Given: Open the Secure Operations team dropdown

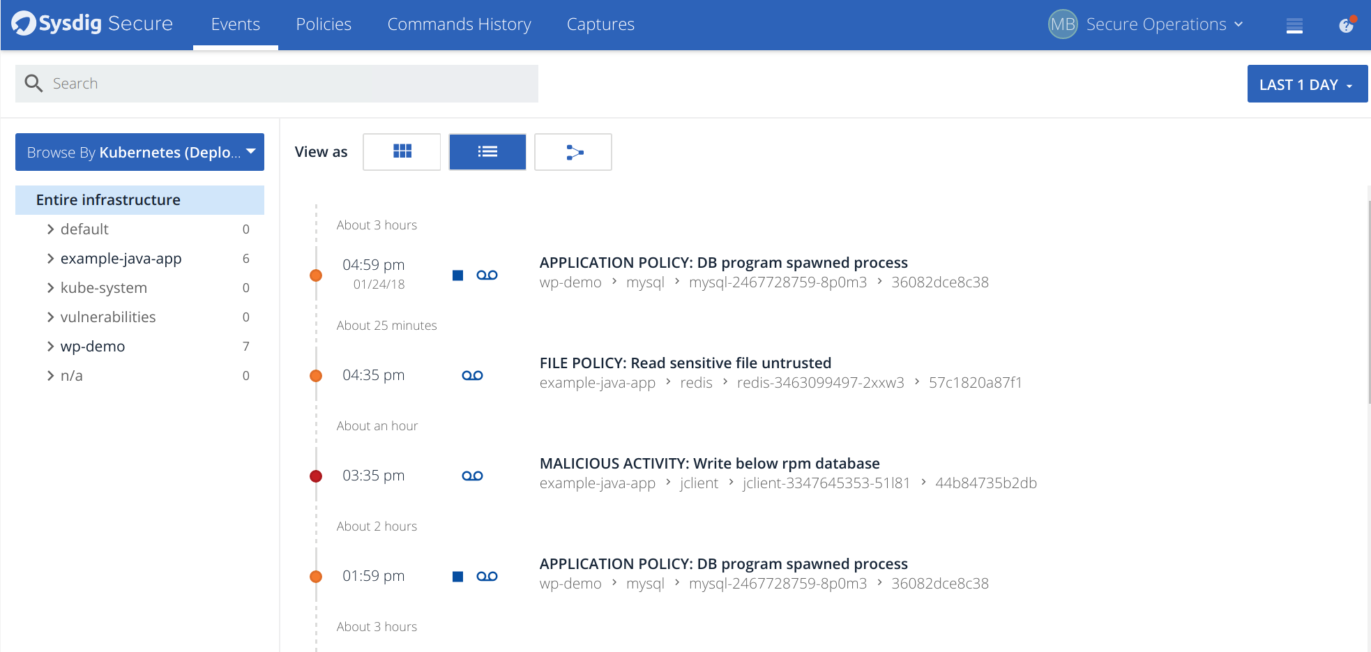Looking at the screenshot, I should pos(1165,24).
